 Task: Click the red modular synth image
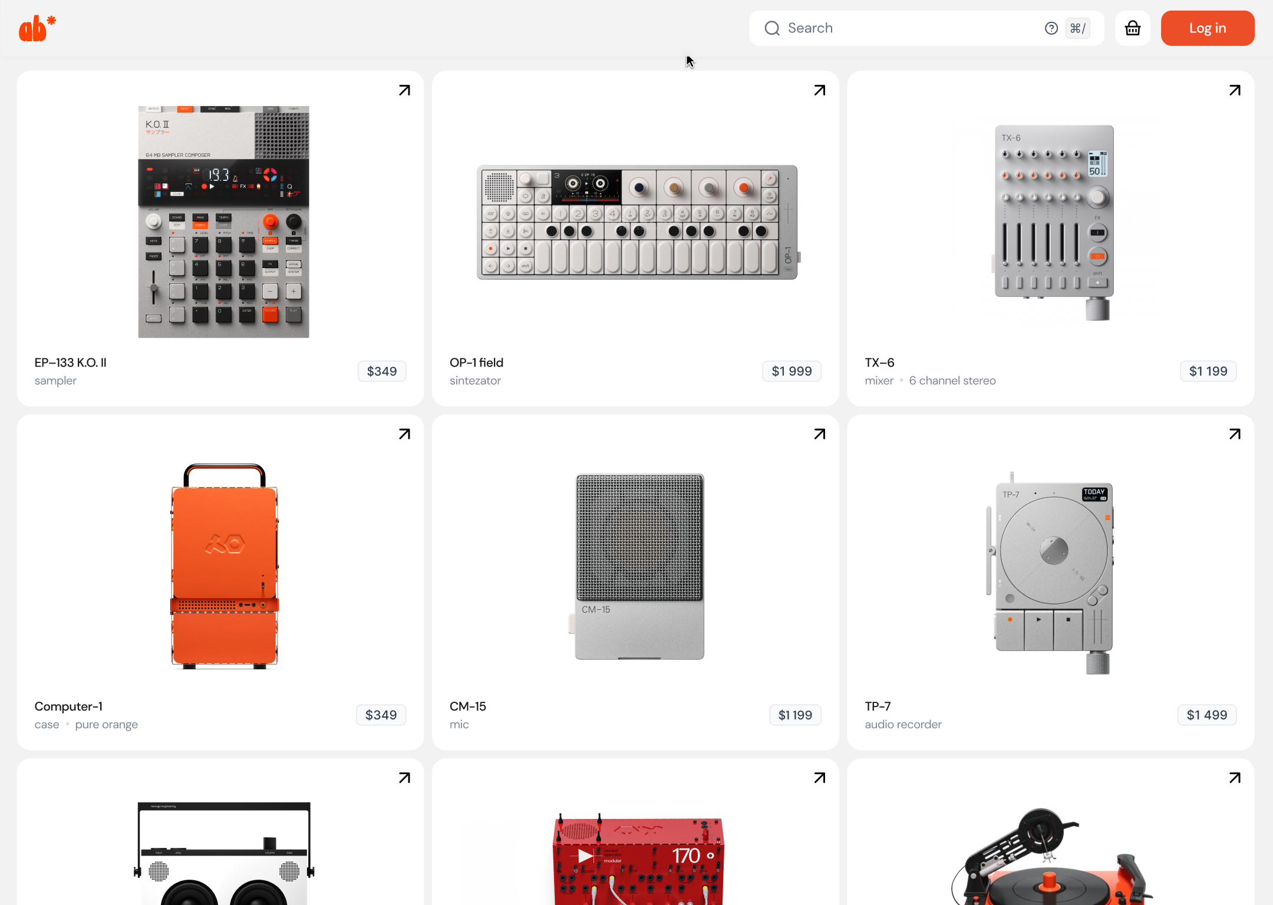click(638, 858)
